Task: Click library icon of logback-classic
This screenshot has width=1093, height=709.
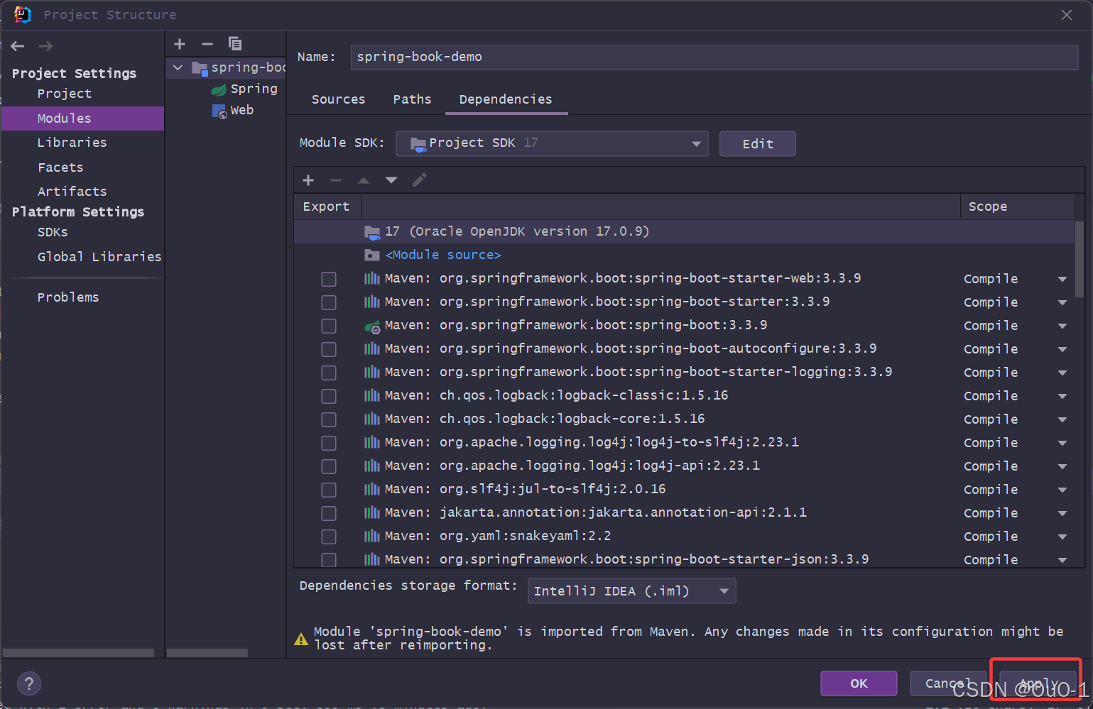Action: pyautogui.click(x=371, y=395)
